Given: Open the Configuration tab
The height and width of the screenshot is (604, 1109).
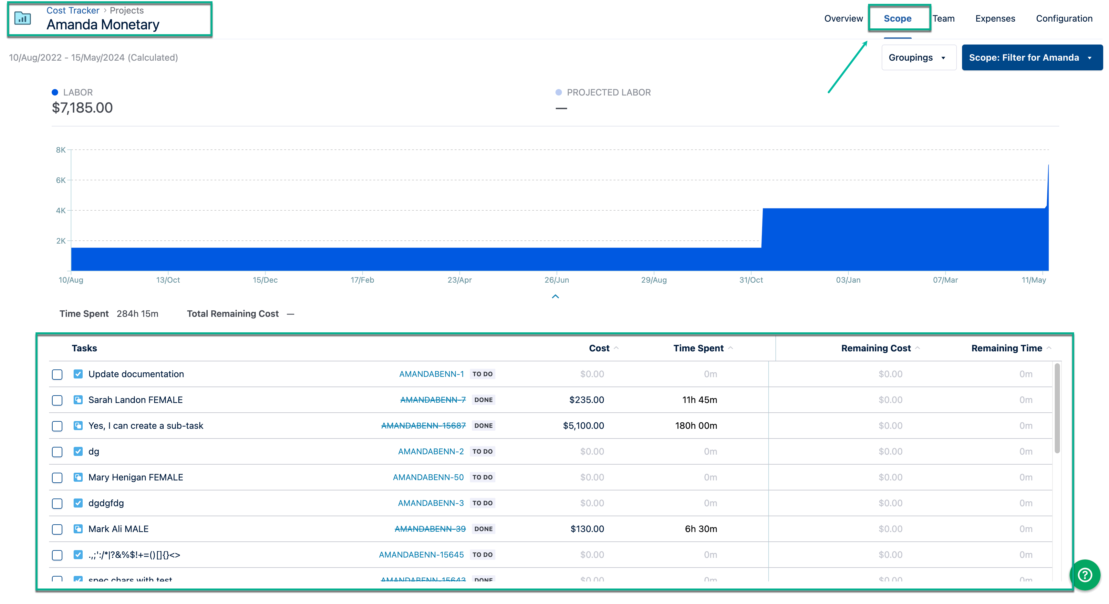Looking at the screenshot, I should pyautogui.click(x=1065, y=18).
